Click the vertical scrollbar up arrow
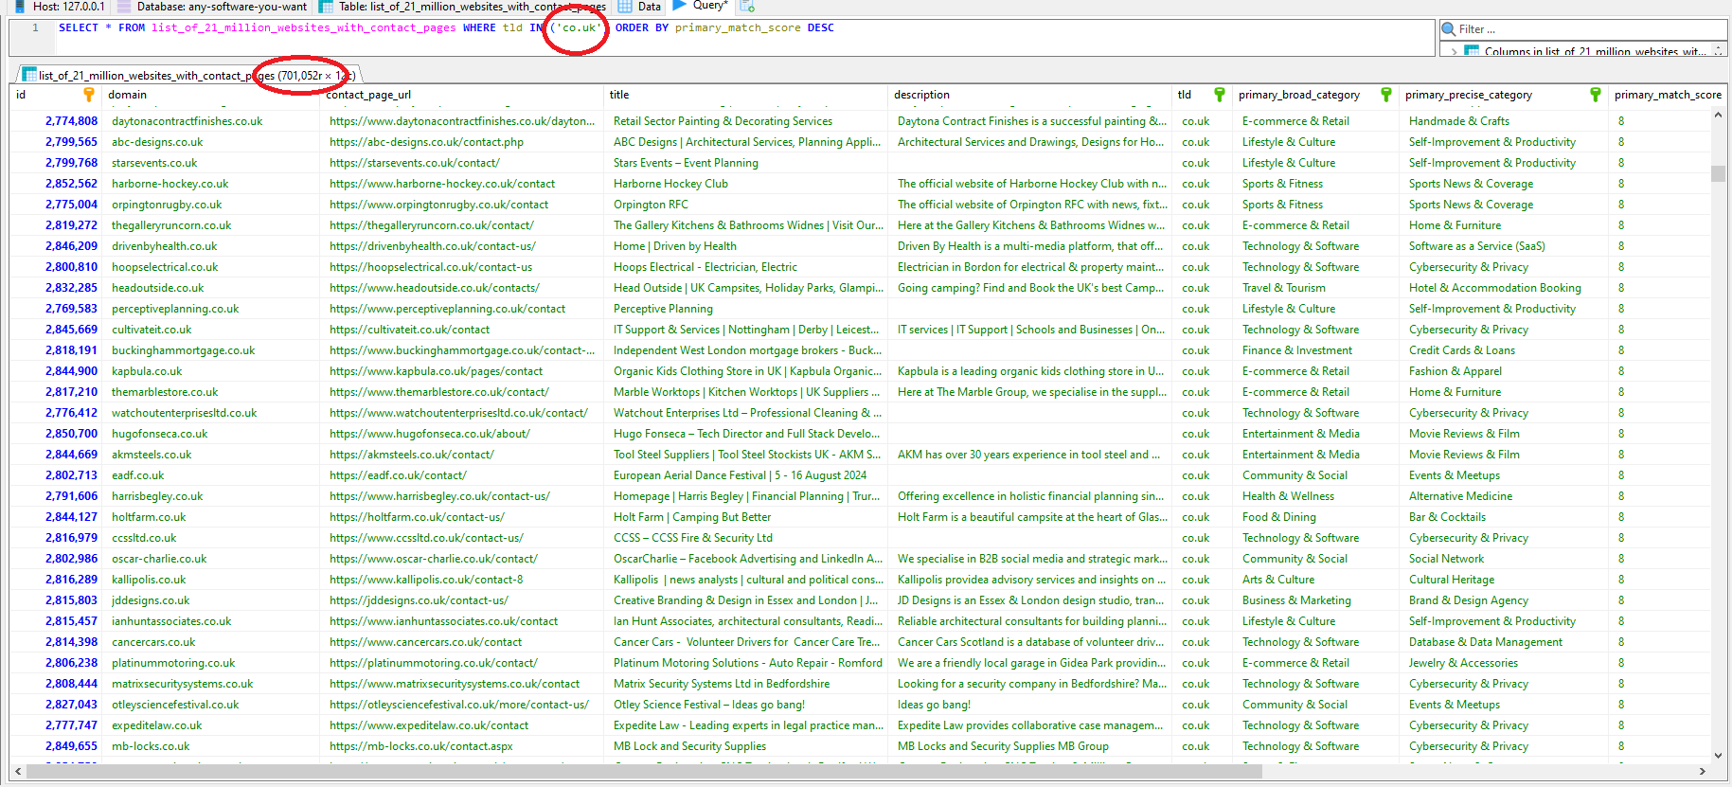The height and width of the screenshot is (787, 1732). point(1718,115)
